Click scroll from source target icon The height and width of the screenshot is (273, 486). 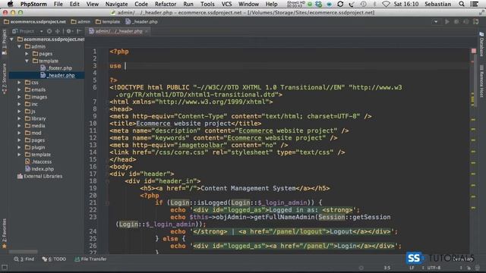pyautogui.click(x=49, y=31)
